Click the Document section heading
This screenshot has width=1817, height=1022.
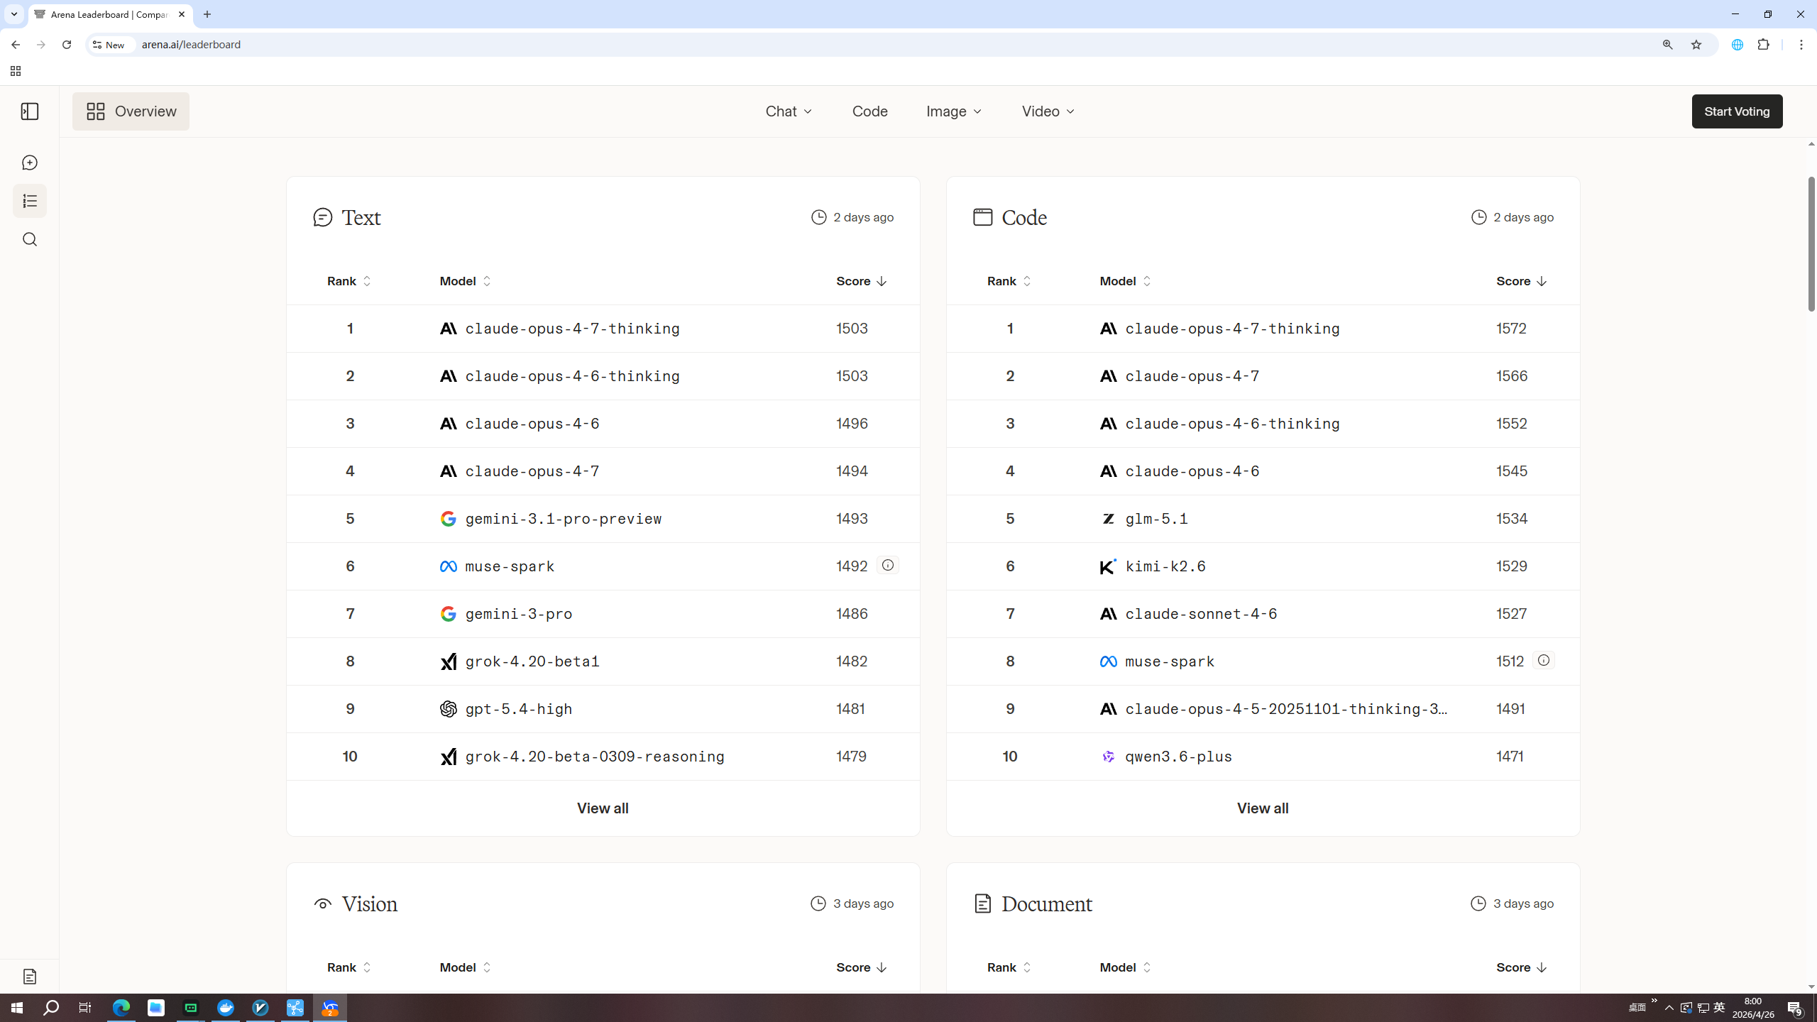(x=1046, y=903)
